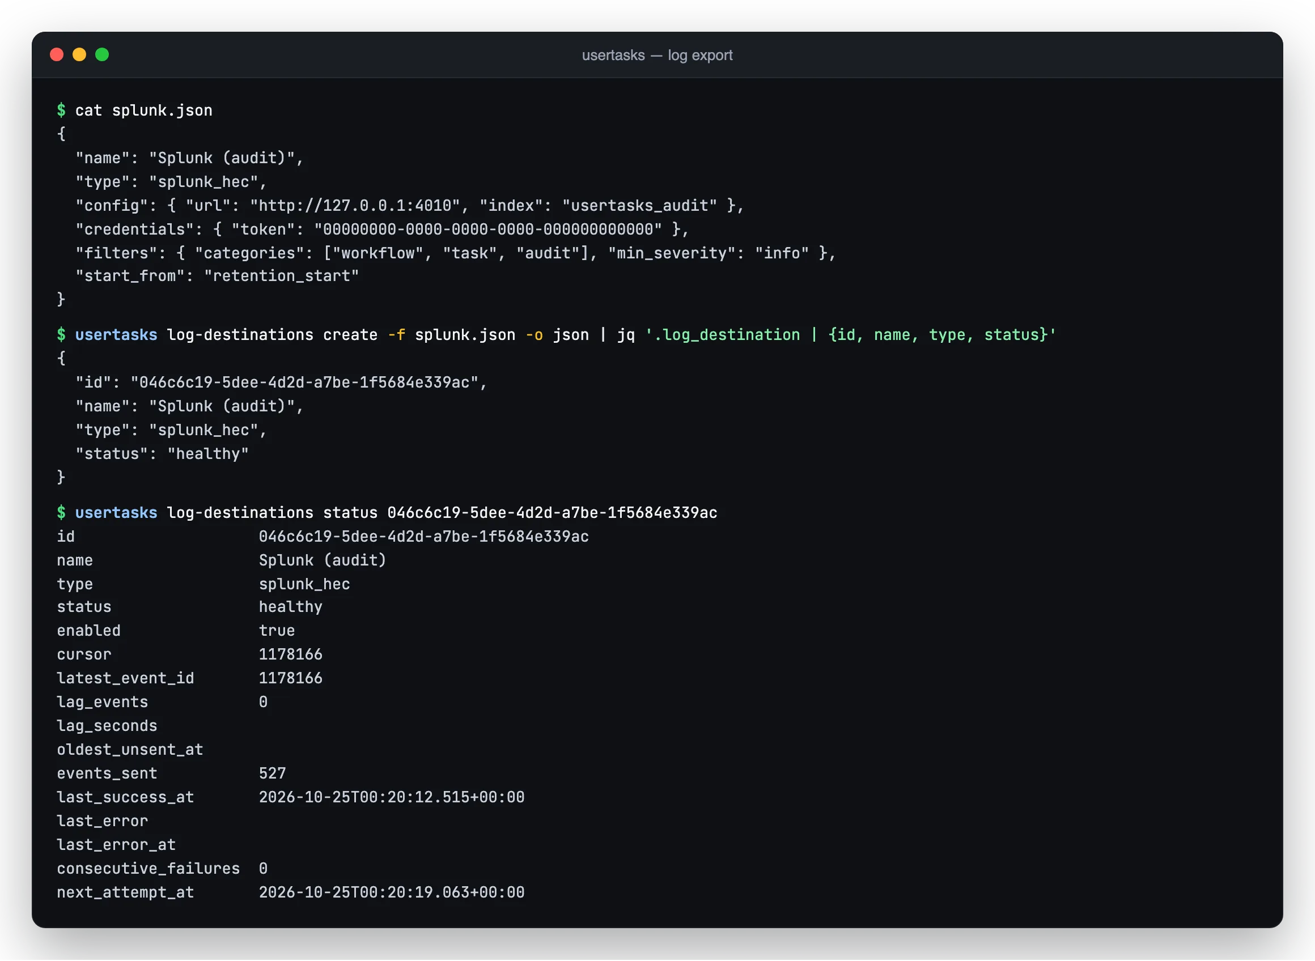Screen dimensions: 1315x961
Task: Click the last_success_at timestamp
Action: pos(392,798)
